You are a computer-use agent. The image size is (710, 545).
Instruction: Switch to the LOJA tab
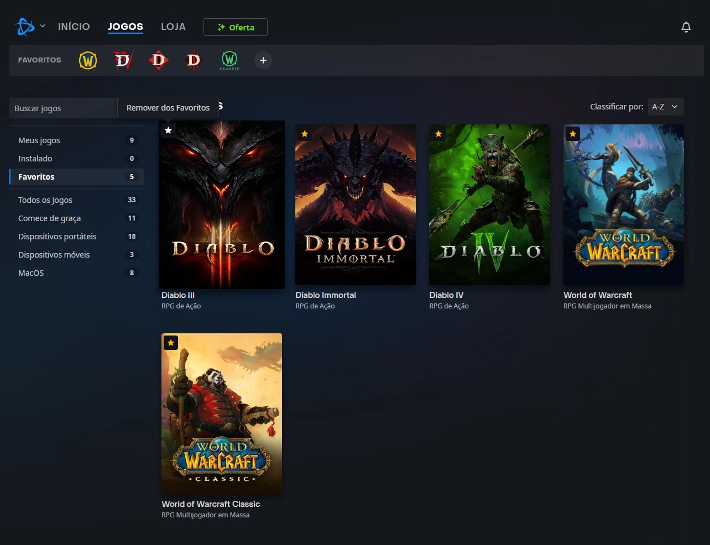[x=173, y=27]
